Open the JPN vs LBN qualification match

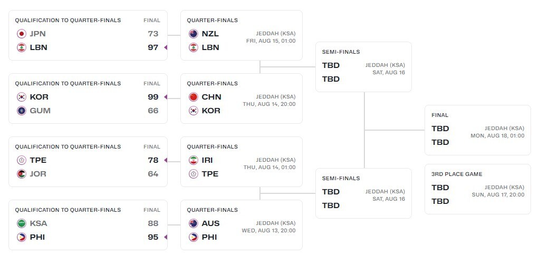click(88, 35)
